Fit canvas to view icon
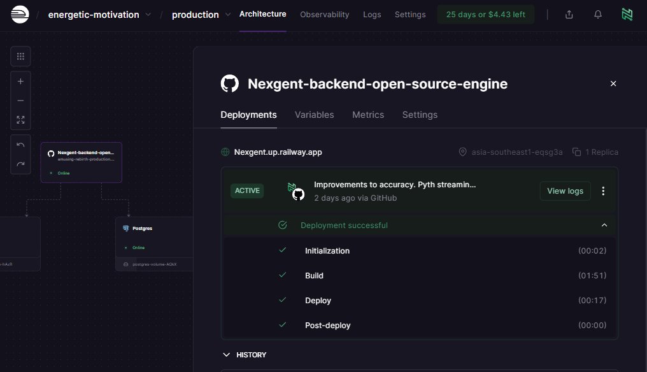The image size is (647, 372). (x=20, y=120)
